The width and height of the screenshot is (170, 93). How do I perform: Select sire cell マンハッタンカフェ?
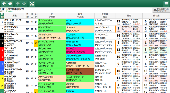click(52, 64)
